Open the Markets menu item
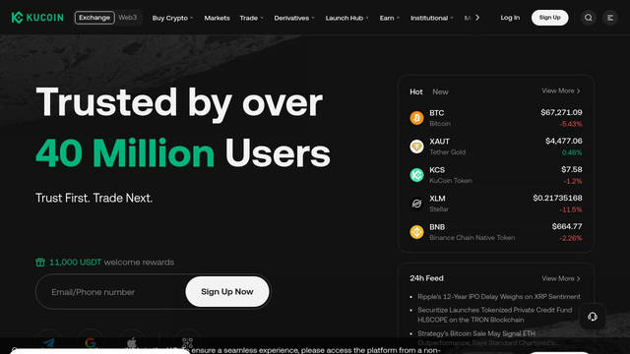This screenshot has height=354, width=630. (x=217, y=18)
